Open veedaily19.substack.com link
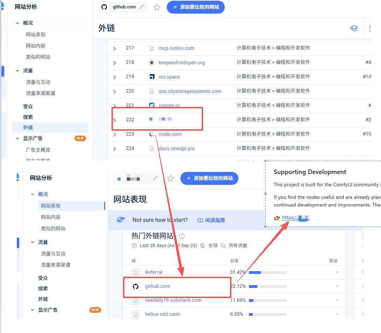The image size is (381, 333). point(173,300)
